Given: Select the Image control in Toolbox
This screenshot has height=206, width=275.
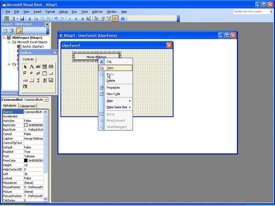Looking at the screenshot, I should point(51,80).
